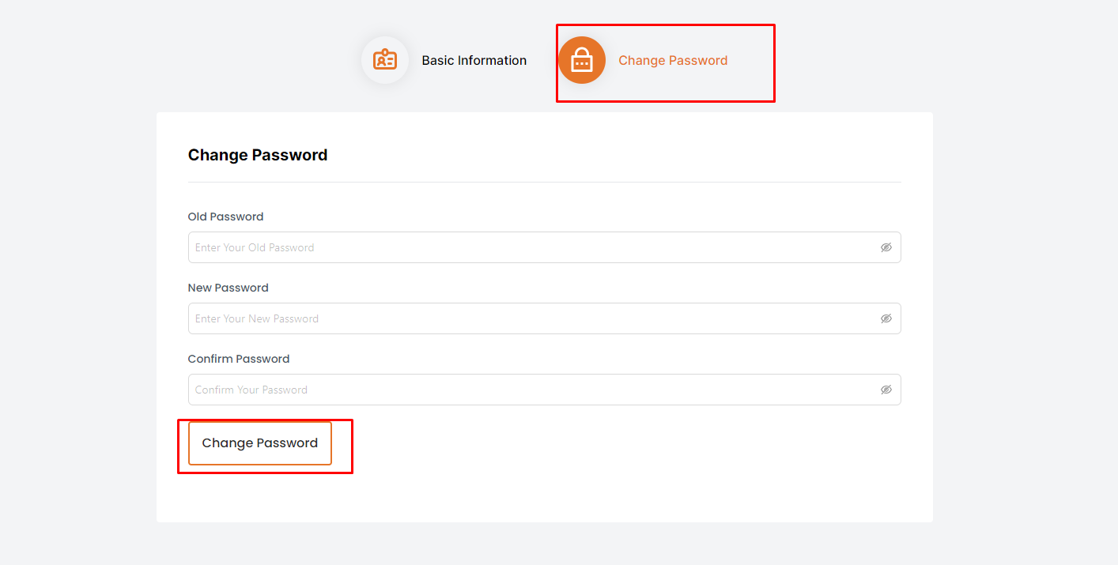
Task: Select the Change Password tab label
Action: [x=672, y=60]
